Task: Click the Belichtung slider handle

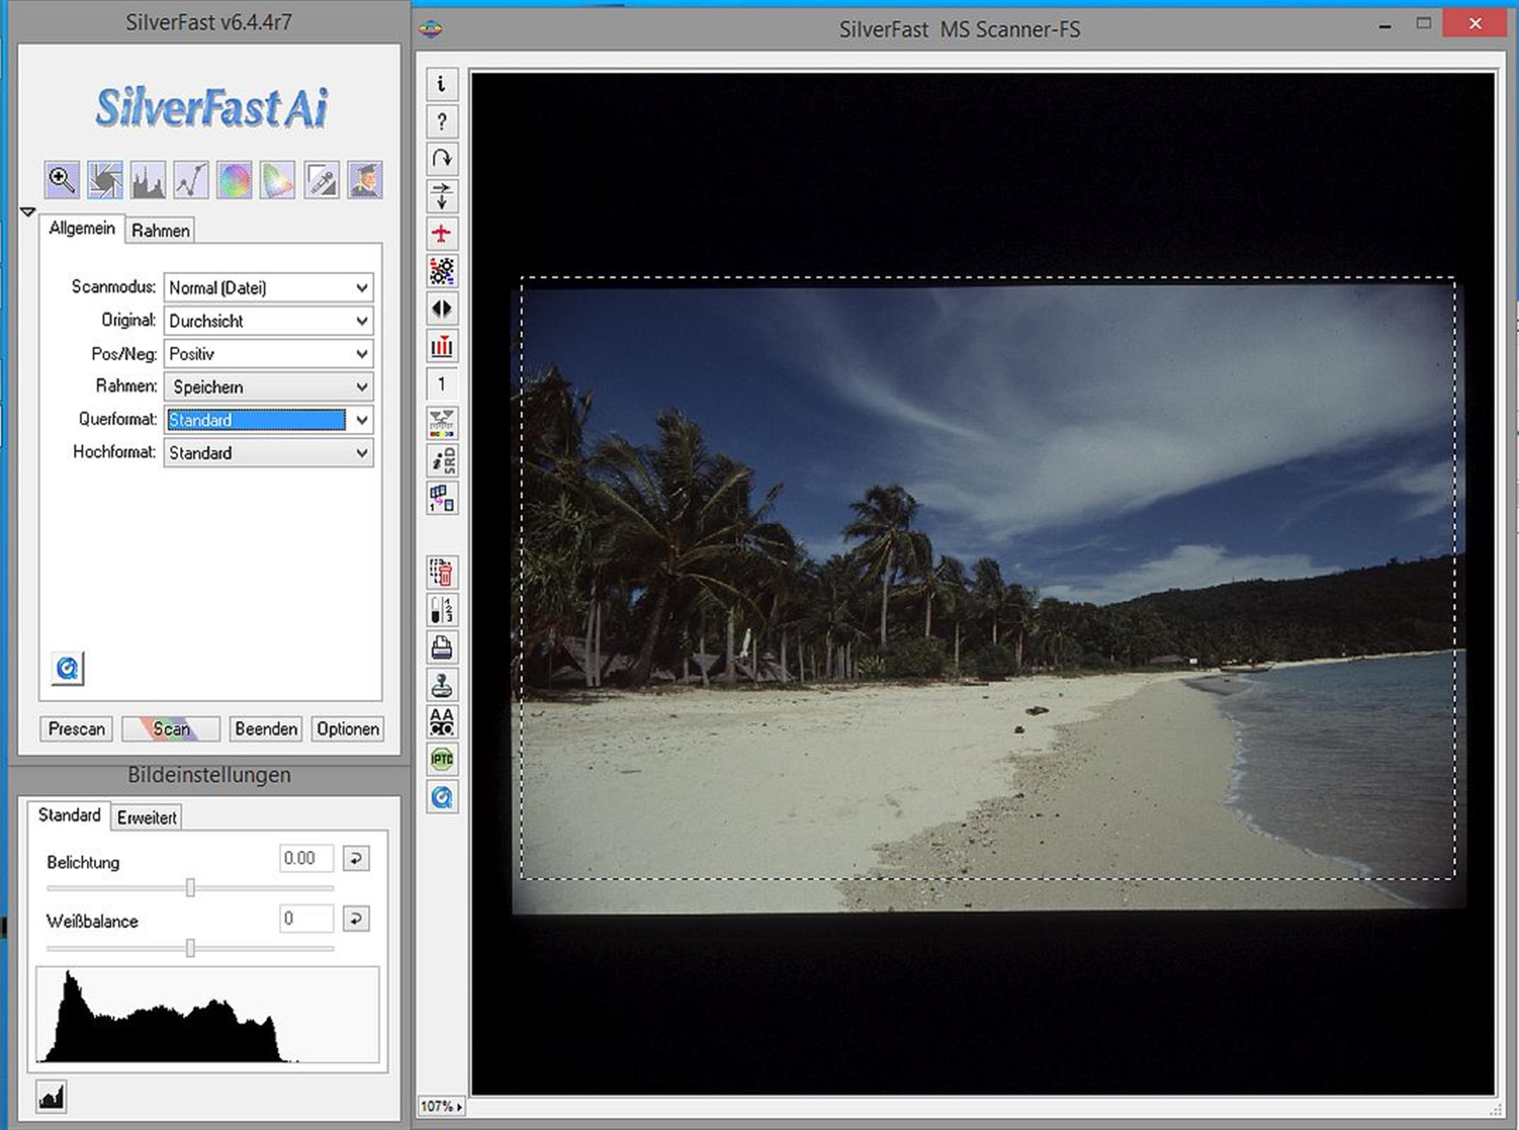Action: (190, 888)
